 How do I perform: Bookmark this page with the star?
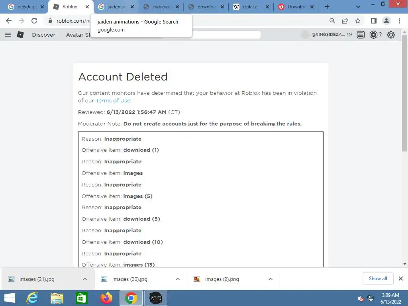tap(358, 21)
